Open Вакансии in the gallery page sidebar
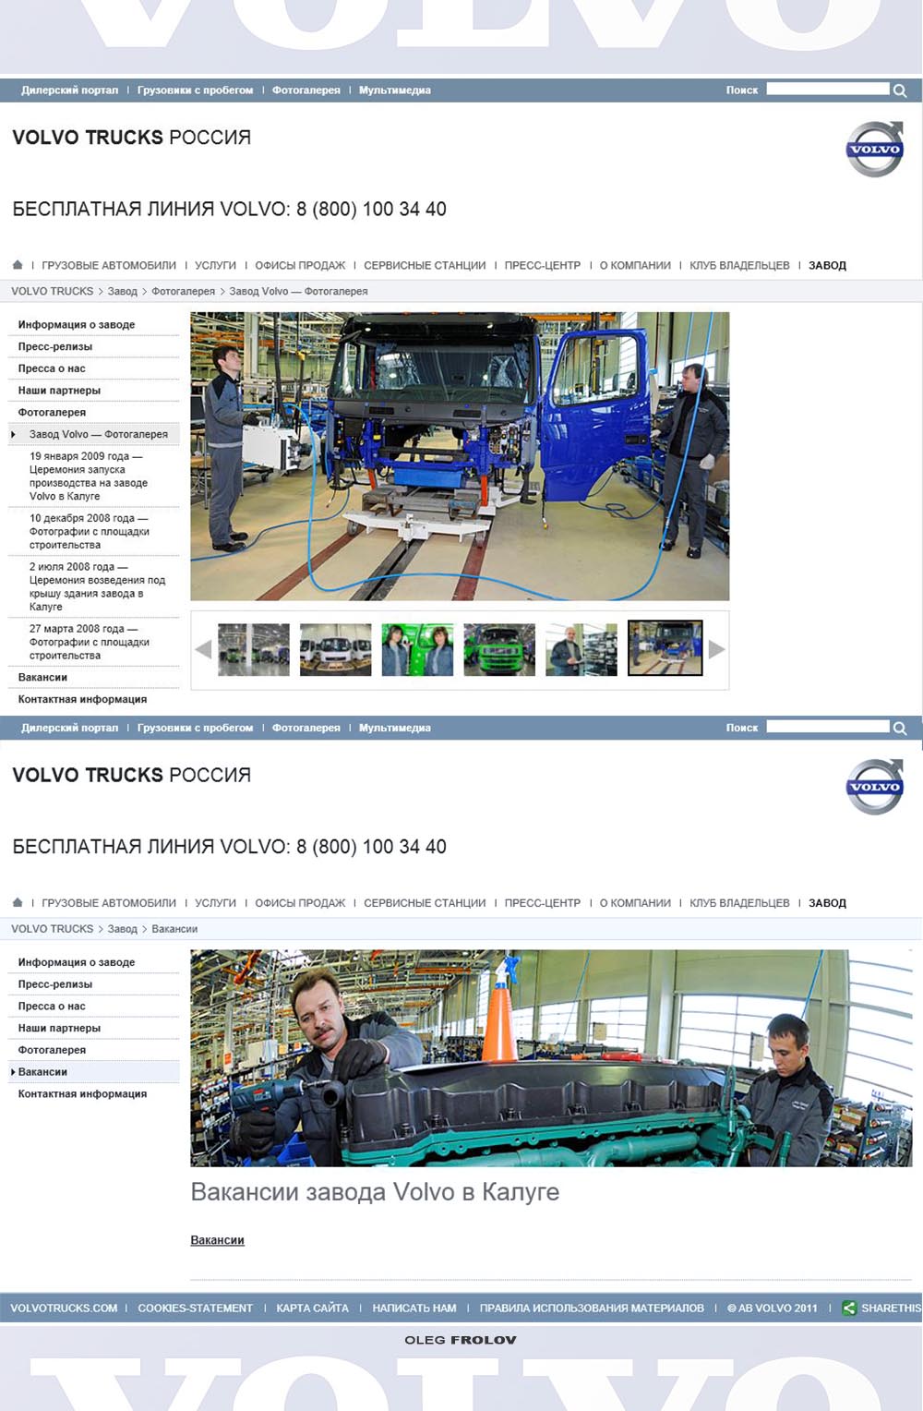Viewport: 923px width, 1411px height. point(42,677)
